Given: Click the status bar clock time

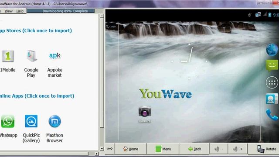Looking at the screenshot, I should pos(276,15).
